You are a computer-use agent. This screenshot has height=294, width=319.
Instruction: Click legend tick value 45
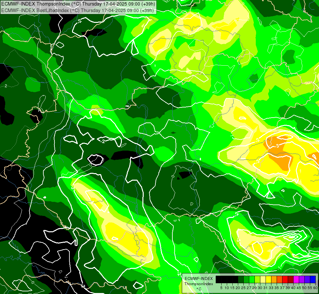(299, 288)
